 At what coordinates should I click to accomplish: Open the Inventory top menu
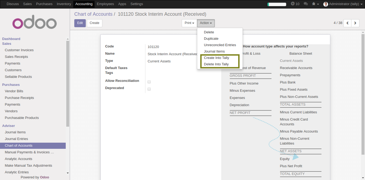pos(64,4)
